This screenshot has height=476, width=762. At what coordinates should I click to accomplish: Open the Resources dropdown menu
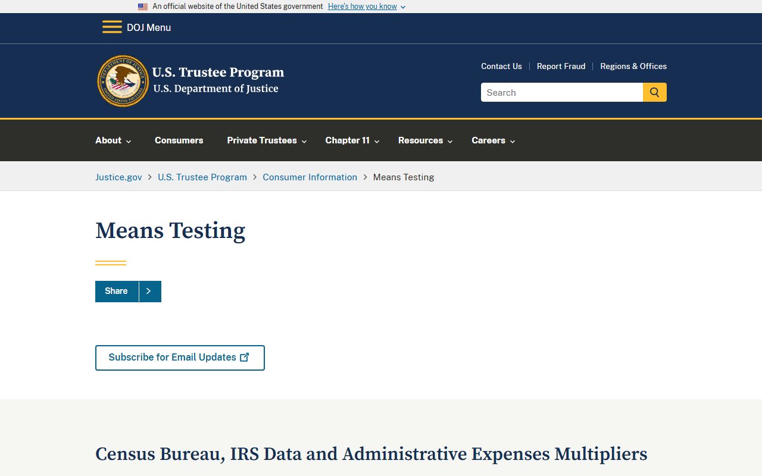pyautogui.click(x=426, y=140)
